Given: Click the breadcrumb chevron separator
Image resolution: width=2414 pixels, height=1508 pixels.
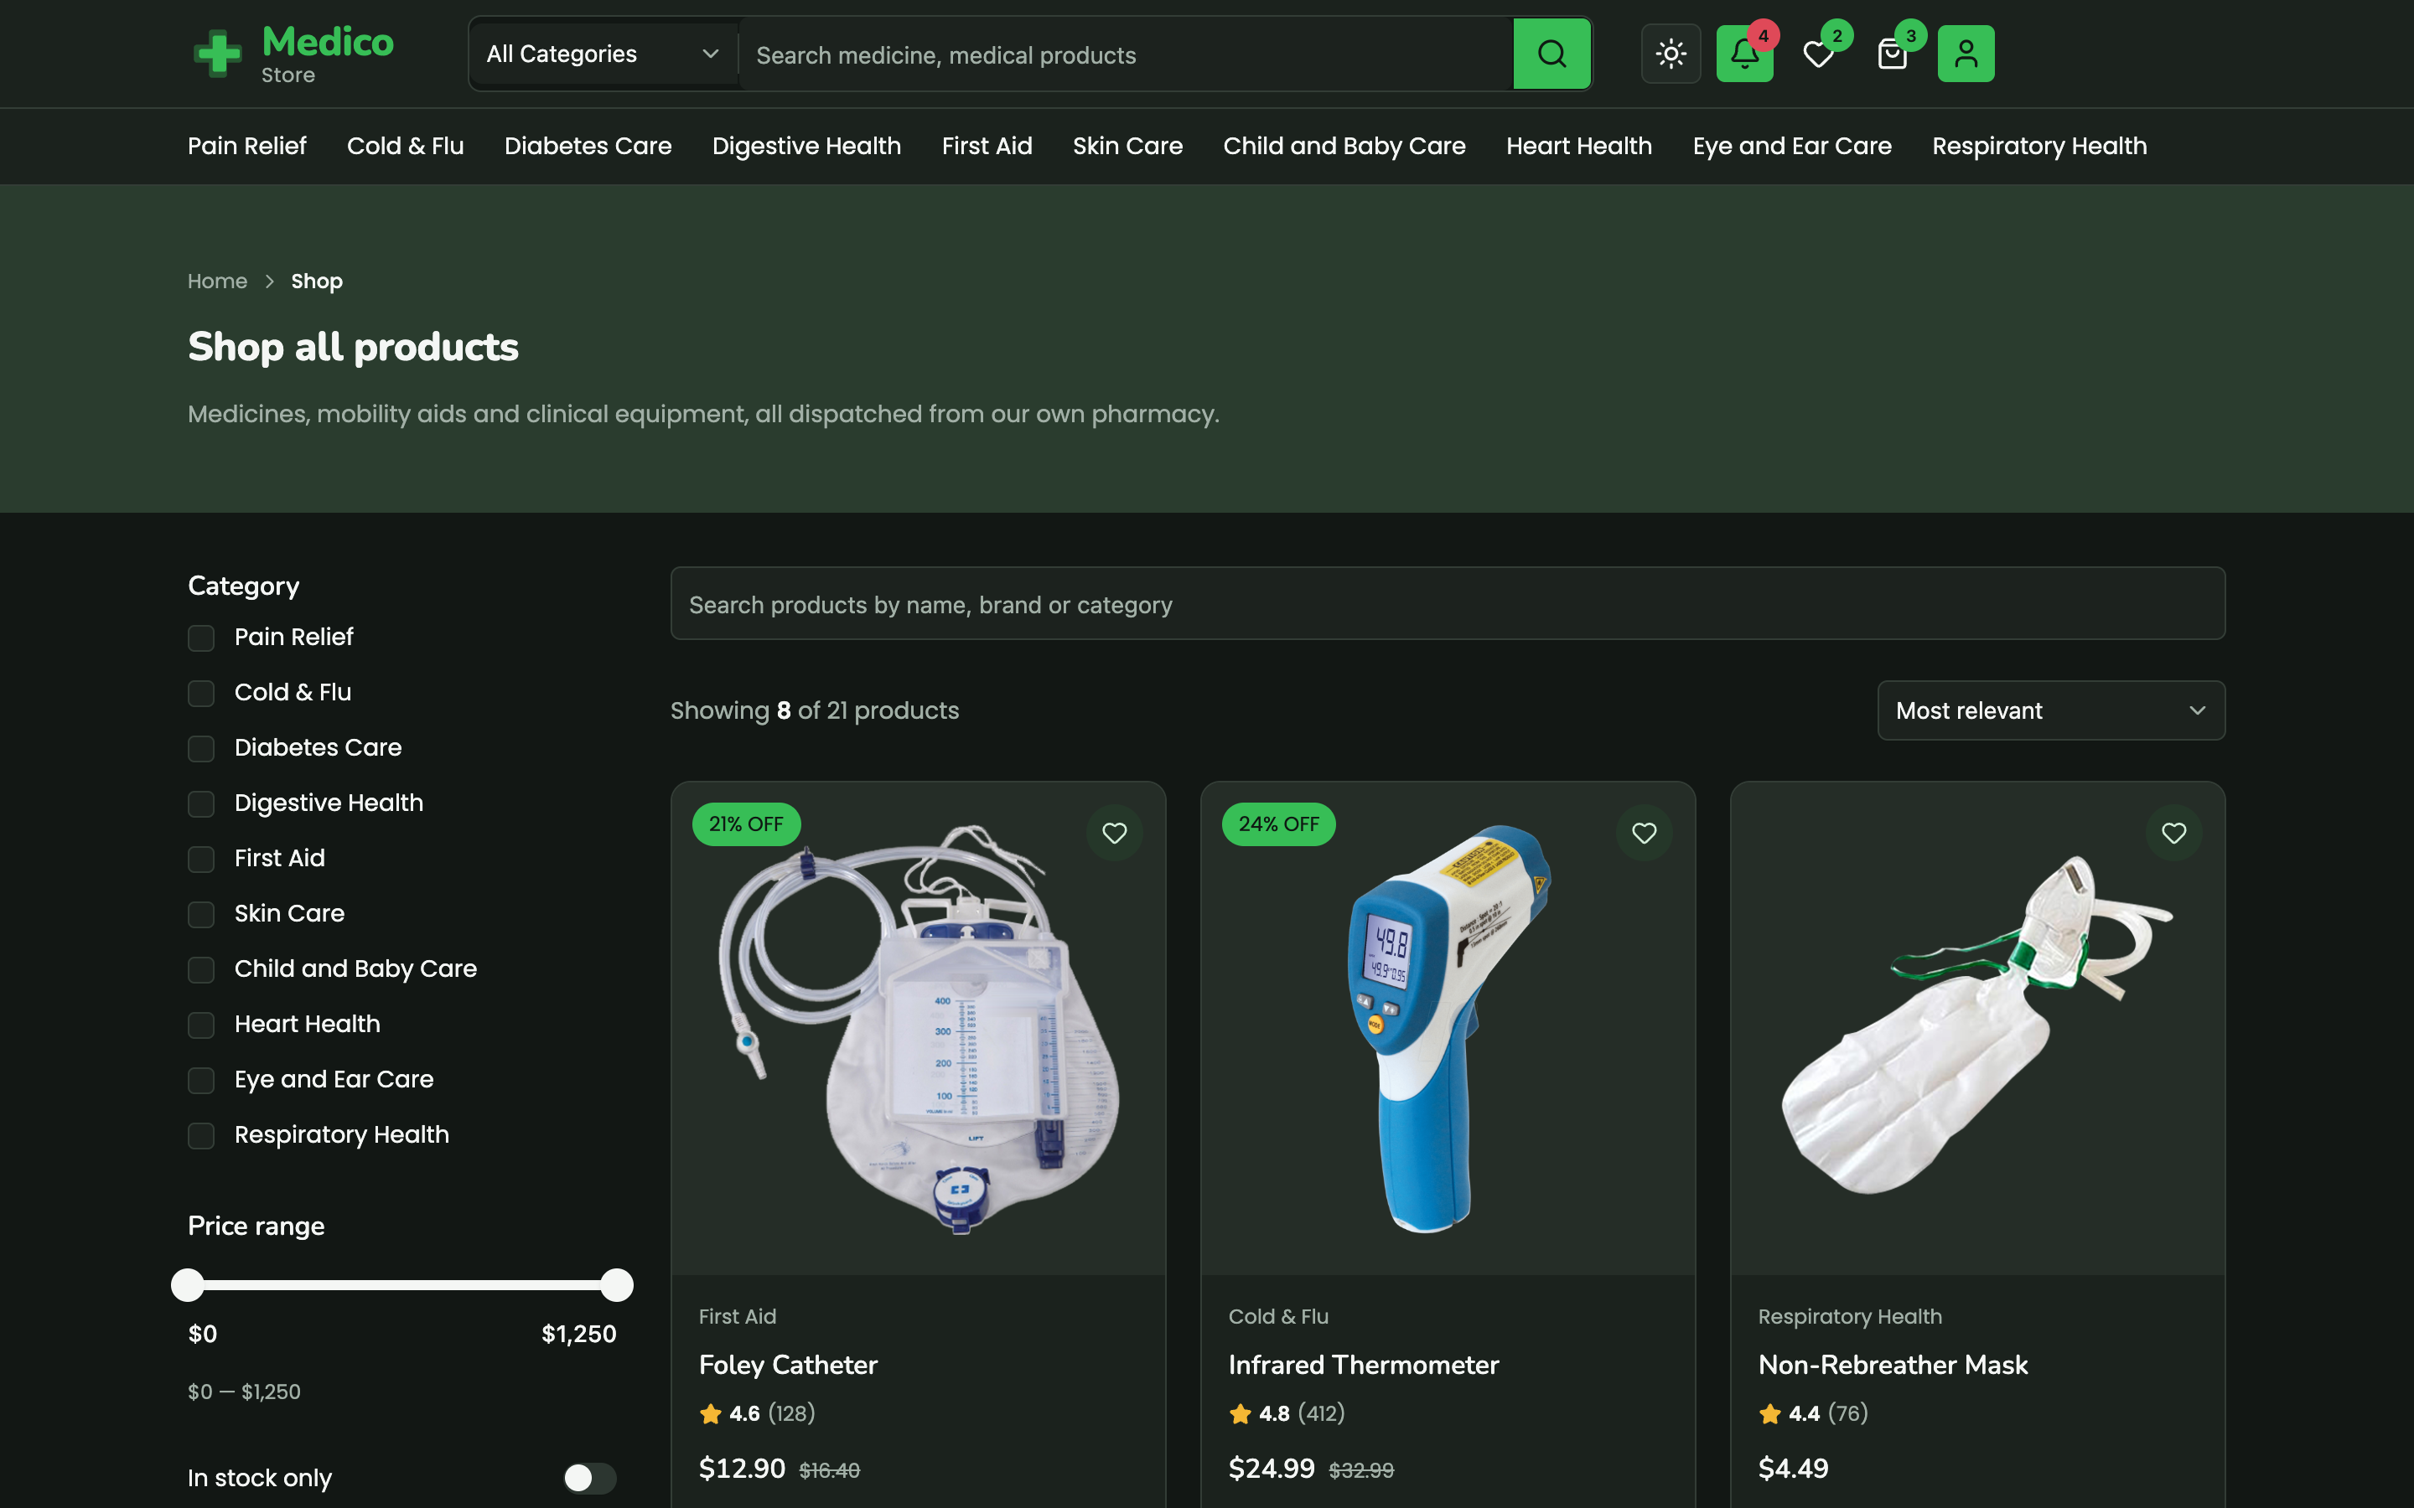Looking at the screenshot, I should click(x=269, y=281).
